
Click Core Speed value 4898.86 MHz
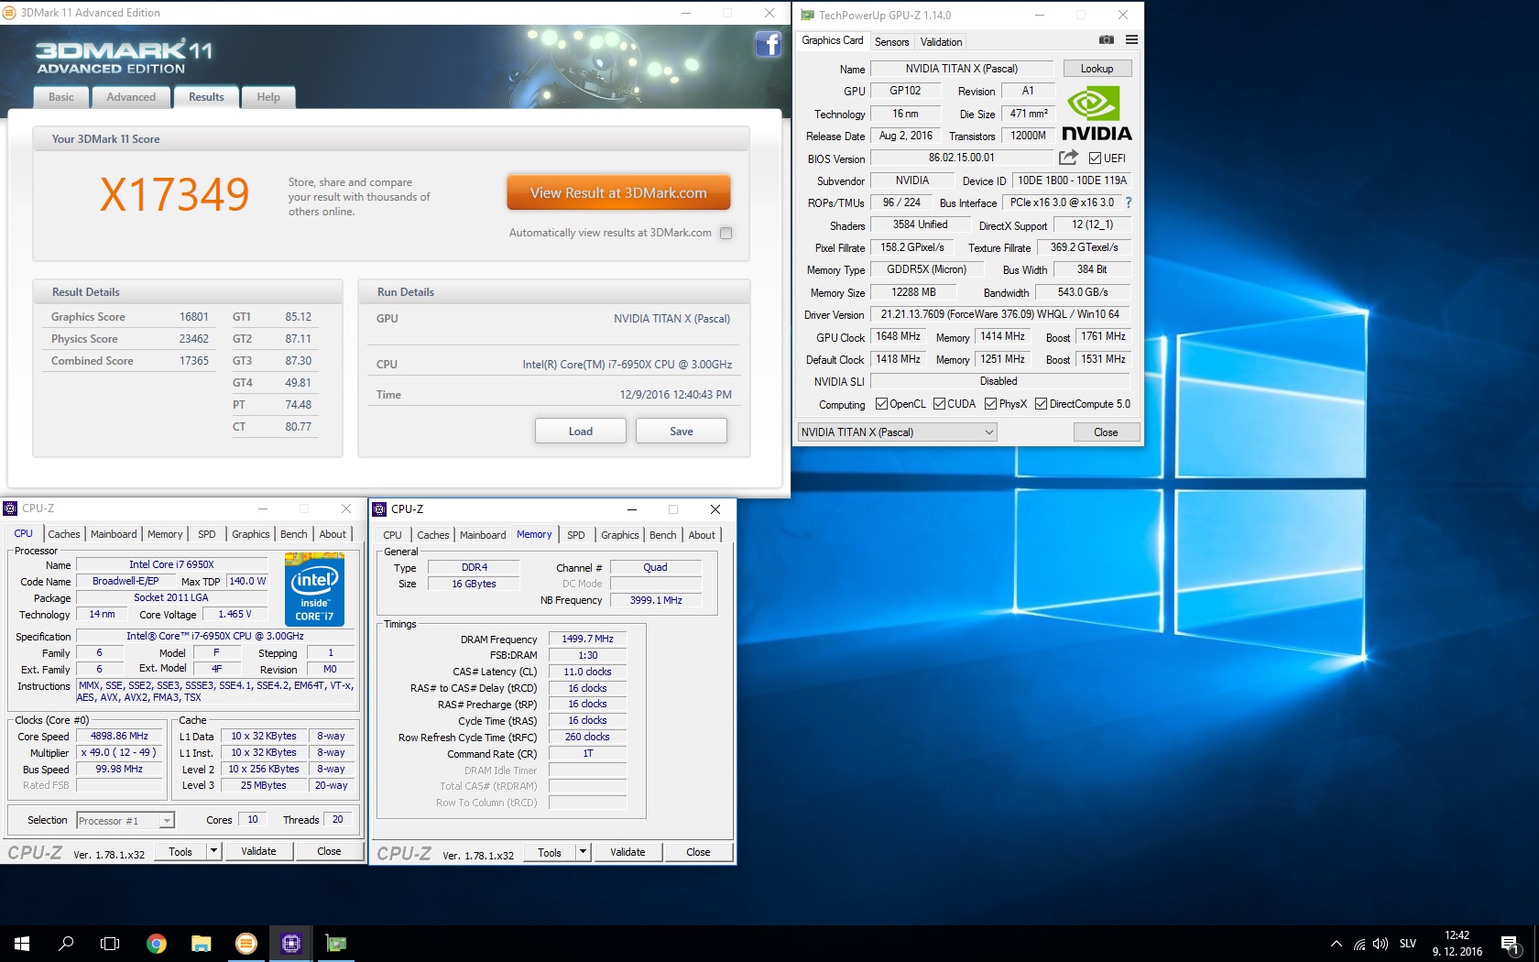(120, 736)
